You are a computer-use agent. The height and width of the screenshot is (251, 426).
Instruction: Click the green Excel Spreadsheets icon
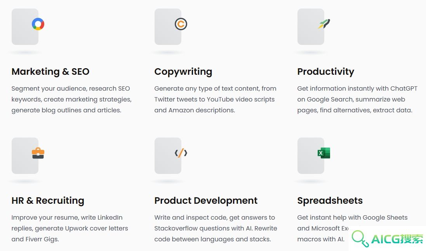point(324,153)
